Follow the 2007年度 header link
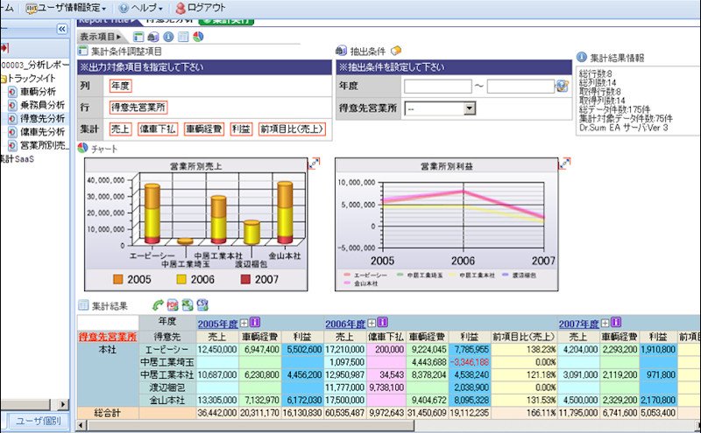Image resolution: width=701 pixels, height=433 pixels. pyautogui.click(x=578, y=324)
